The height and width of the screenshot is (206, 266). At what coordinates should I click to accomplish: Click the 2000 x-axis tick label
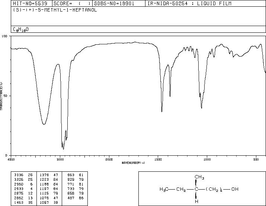[x=109, y=159]
